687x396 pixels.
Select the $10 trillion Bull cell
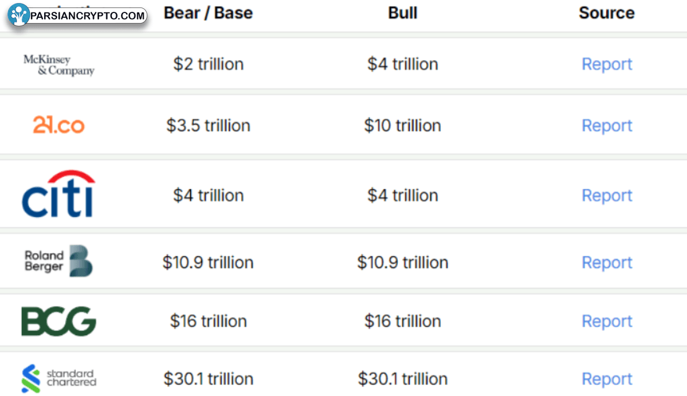[x=403, y=126]
